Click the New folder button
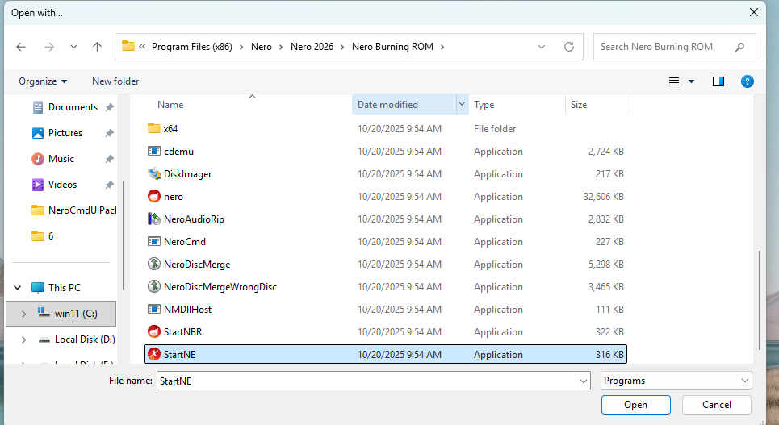Screen dimensions: 779x425 115,81
